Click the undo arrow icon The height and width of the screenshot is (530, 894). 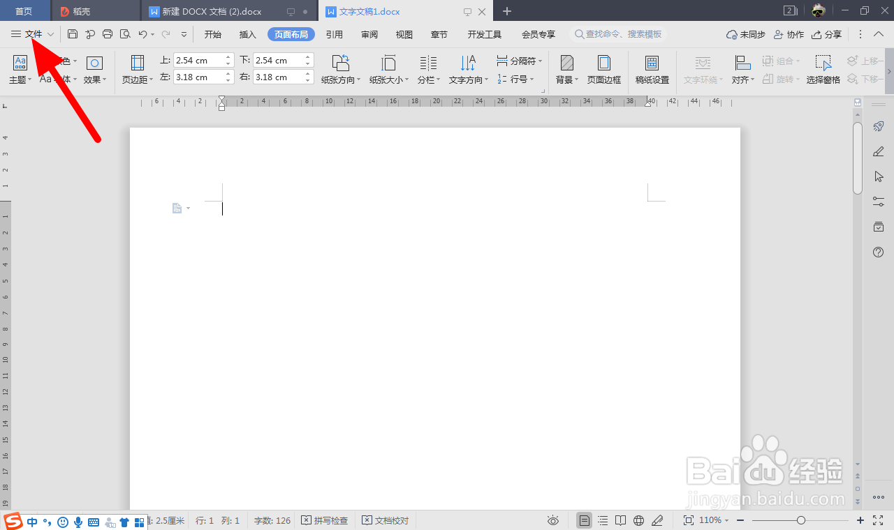pyautogui.click(x=142, y=34)
